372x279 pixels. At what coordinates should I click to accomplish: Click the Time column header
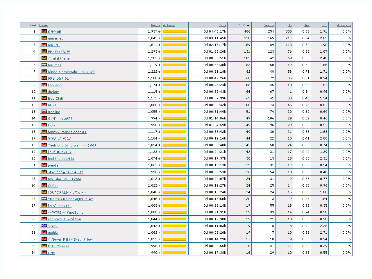(222, 25)
